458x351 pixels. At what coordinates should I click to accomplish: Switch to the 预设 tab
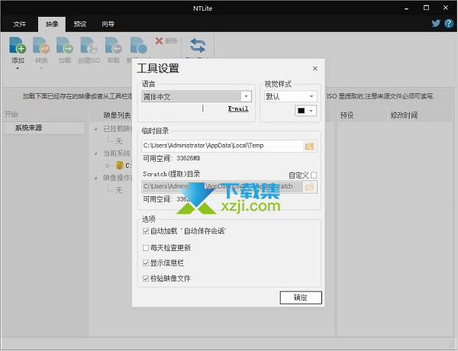[x=80, y=24]
